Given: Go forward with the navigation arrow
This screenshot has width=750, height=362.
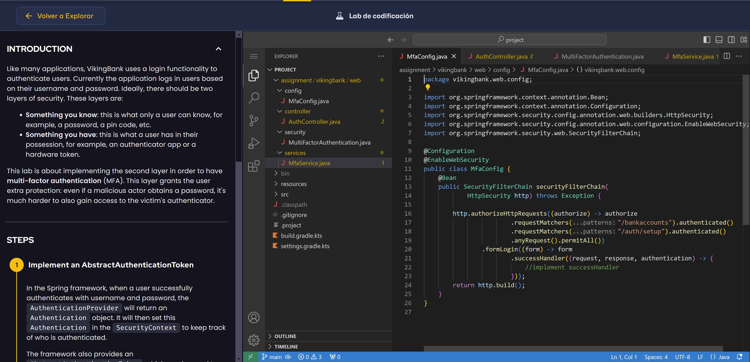Looking at the screenshot, I should [403, 40].
